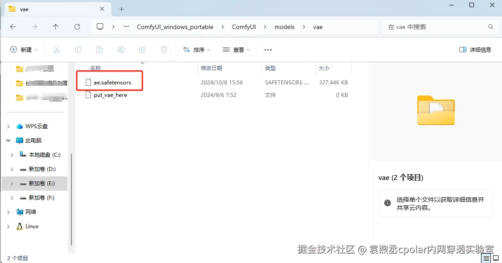The image size is (502, 263).
Task: Navigate to ComfyUI breadcrumb segment
Action: [244, 27]
